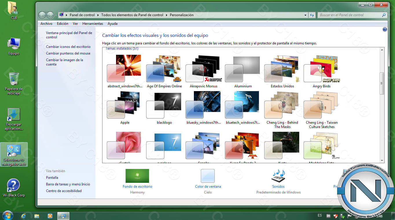The height and width of the screenshot is (220, 395).
Task: Open Cambiar punteros del mouse
Action: [68, 53]
